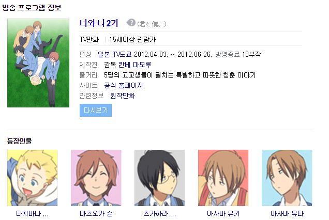Open the 마츠오카 슌 name link

(x=96, y=214)
